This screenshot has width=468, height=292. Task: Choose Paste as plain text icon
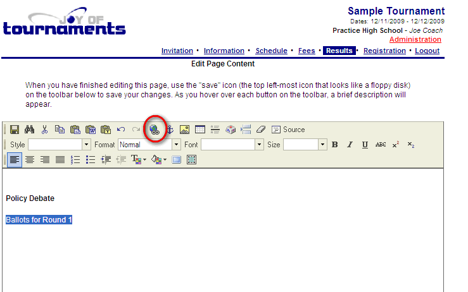point(106,130)
